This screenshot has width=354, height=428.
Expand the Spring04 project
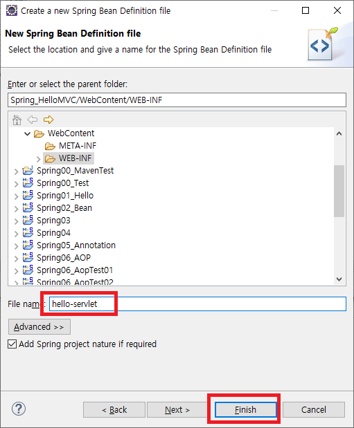pyautogui.click(x=17, y=234)
